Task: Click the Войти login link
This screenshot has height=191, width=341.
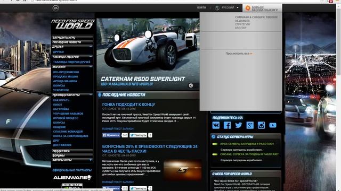Action: [201, 7]
